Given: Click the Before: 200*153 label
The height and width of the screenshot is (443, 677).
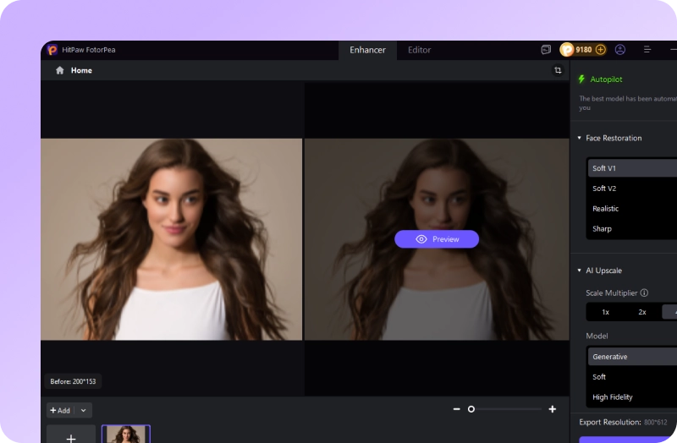Looking at the screenshot, I should (x=73, y=381).
